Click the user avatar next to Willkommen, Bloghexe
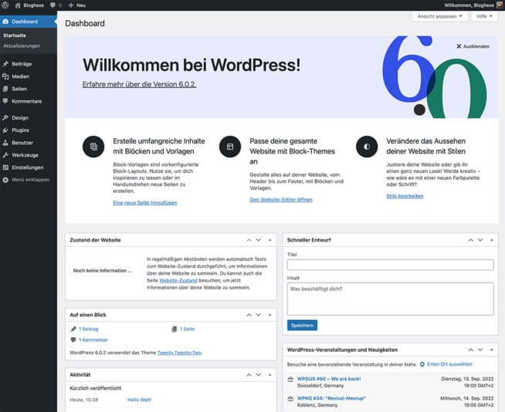Screen dimensions: 505x412 tap(500, 5)
